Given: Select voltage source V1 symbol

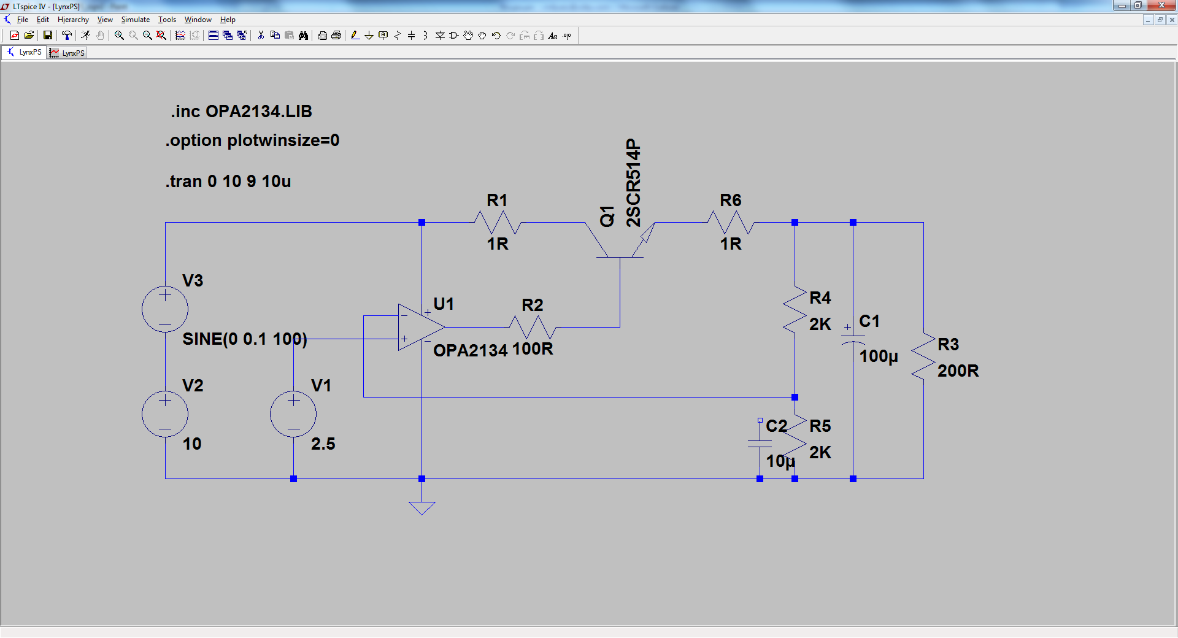Looking at the screenshot, I should click(293, 414).
